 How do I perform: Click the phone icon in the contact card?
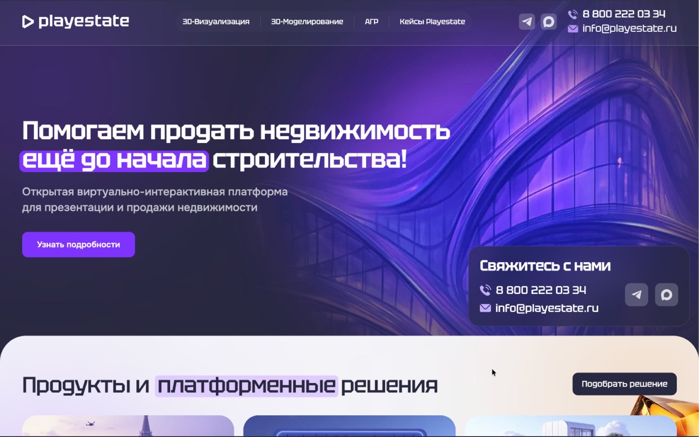tap(485, 290)
